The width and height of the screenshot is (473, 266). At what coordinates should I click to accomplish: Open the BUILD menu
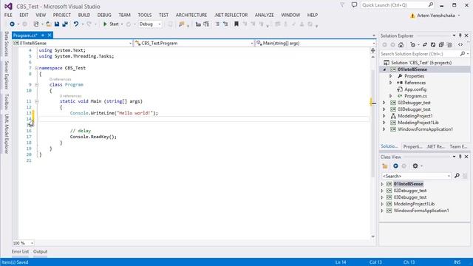coord(84,15)
